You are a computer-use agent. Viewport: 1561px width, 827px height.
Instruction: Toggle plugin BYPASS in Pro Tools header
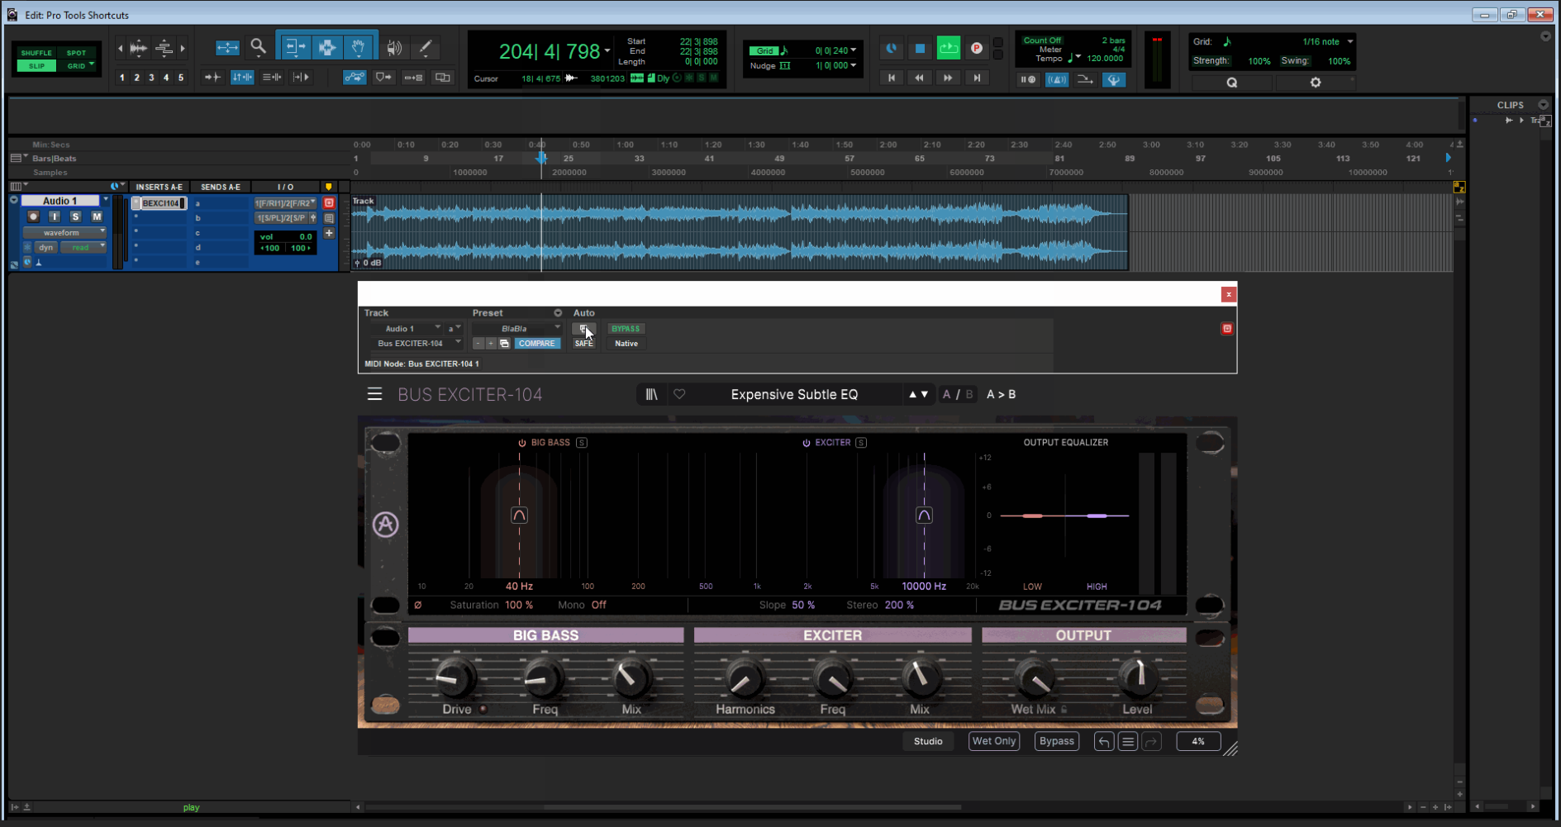[x=626, y=329]
